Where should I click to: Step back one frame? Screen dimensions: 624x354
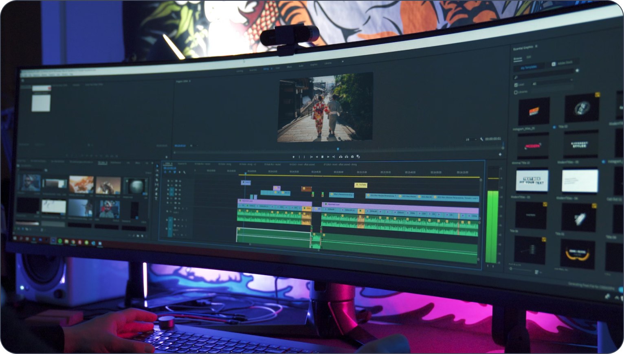coord(317,157)
